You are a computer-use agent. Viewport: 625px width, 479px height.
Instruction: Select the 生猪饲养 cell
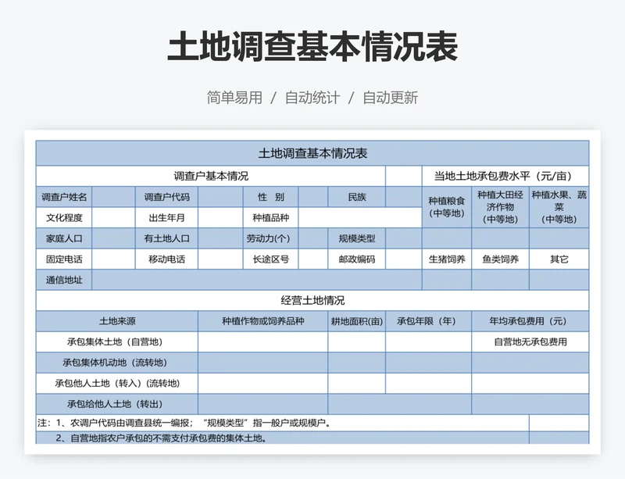447,259
